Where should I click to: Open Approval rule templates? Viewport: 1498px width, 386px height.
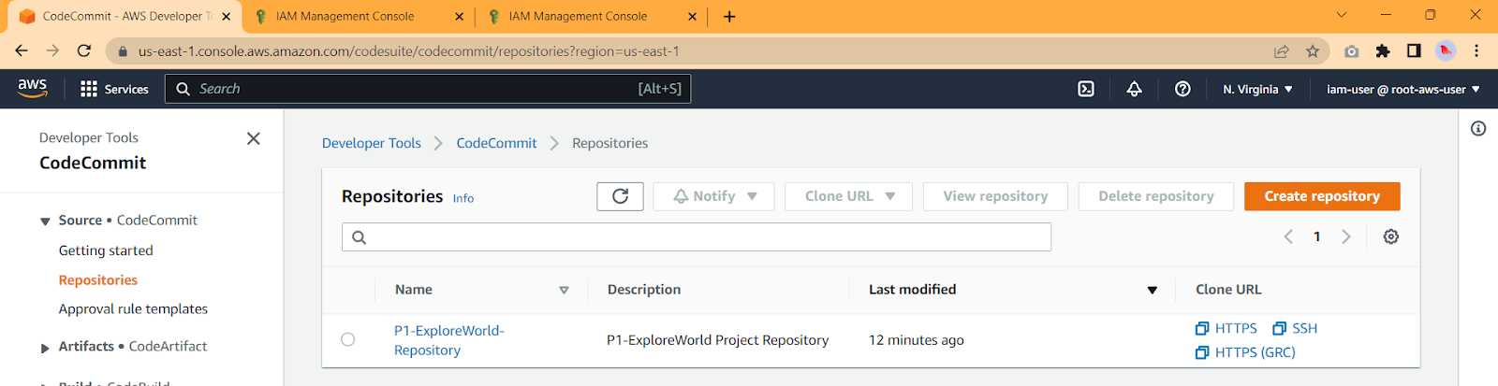pos(133,308)
